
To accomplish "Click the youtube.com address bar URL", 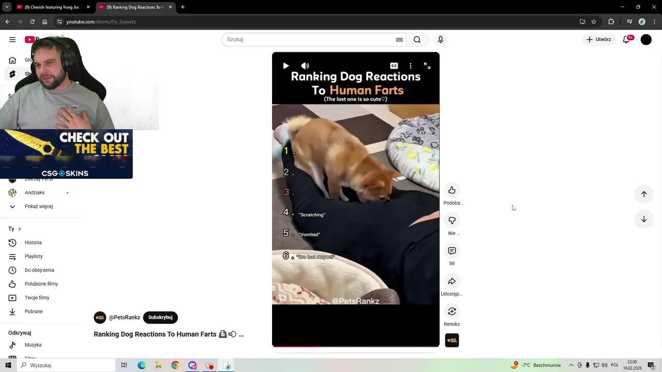I will point(101,22).
